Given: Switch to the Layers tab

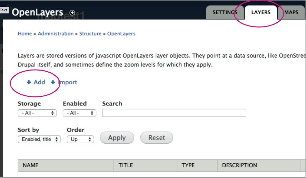Looking at the screenshot, I should tap(260, 12).
